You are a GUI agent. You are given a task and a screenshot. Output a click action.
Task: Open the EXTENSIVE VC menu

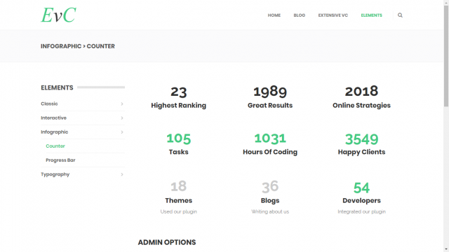[x=333, y=15]
